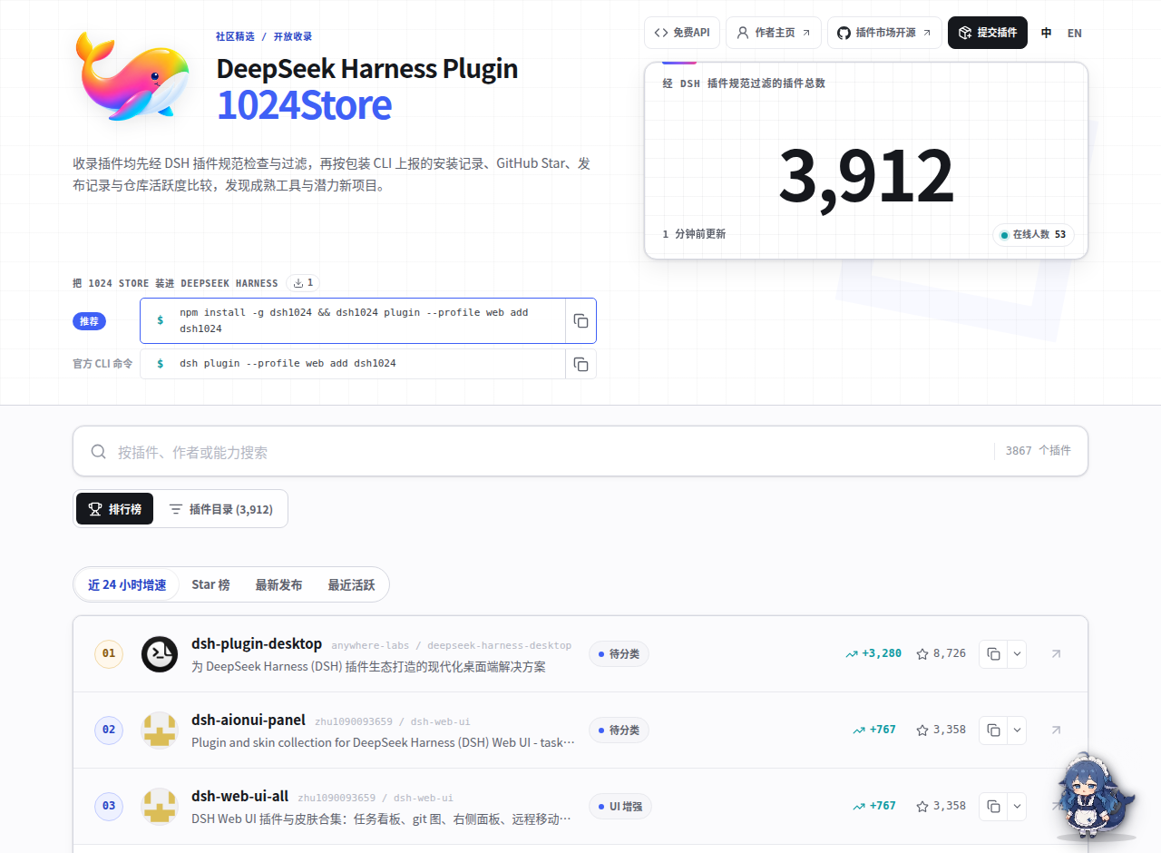Image resolution: width=1161 pixels, height=853 pixels.
Task: Click the 3867 个插件 count in search bar
Action: [1038, 451]
